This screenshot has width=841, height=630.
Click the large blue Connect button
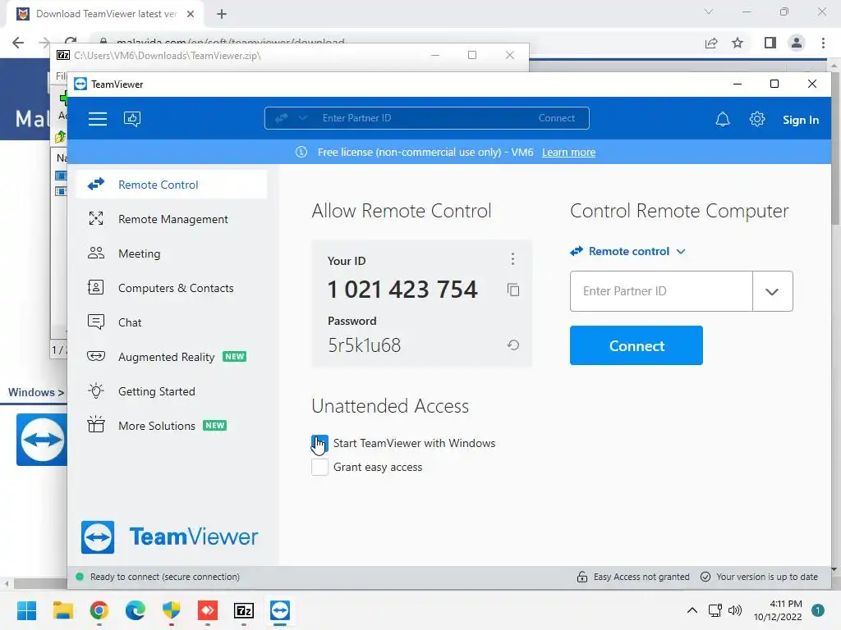636,345
